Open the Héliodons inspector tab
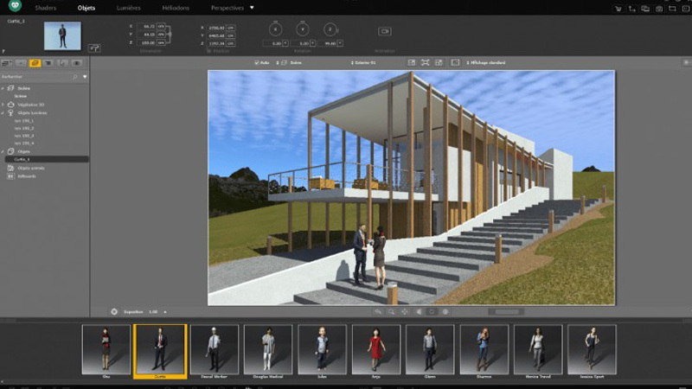This screenshot has width=692, height=389. [176, 8]
